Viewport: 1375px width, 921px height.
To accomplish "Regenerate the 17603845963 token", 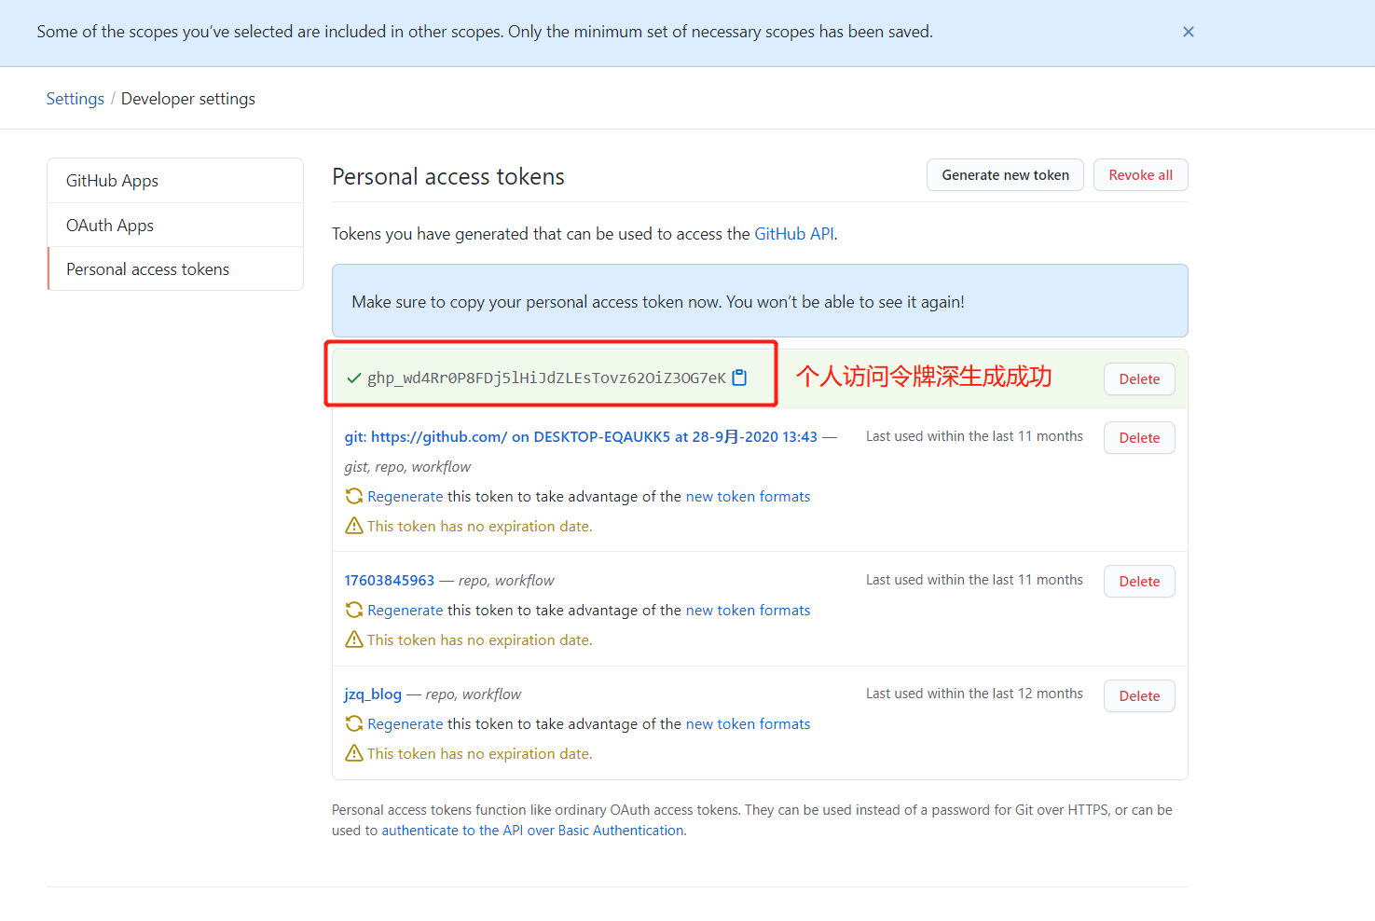I will coord(406,610).
